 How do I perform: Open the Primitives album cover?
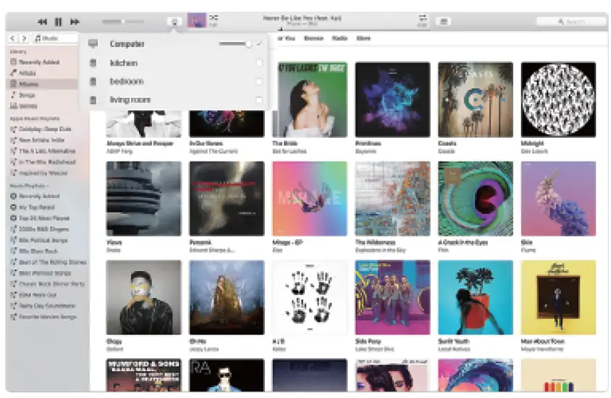coord(393,99)
